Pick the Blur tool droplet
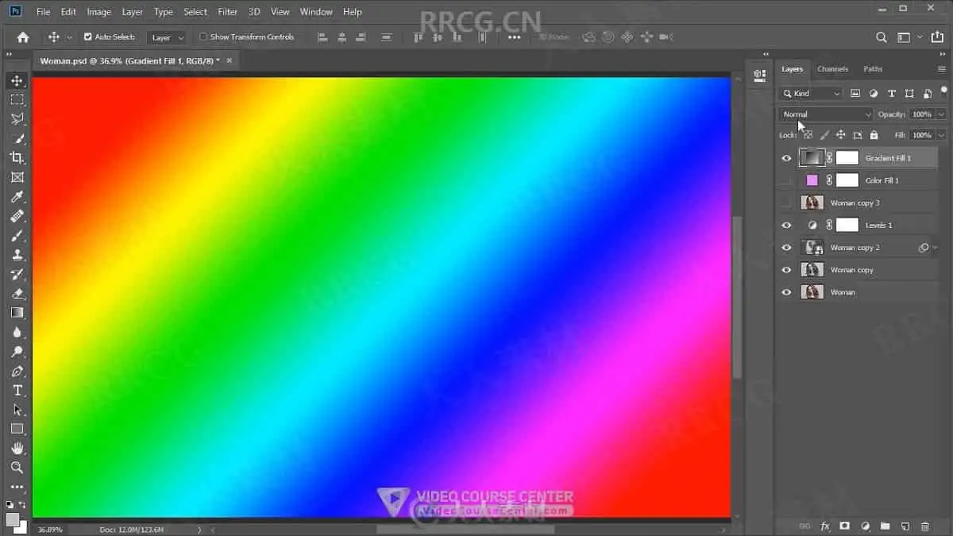The height and width of the screenshot is (536, 953). 17,333
